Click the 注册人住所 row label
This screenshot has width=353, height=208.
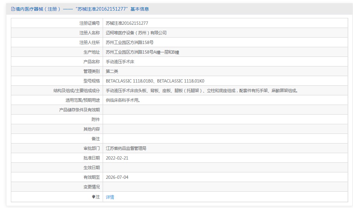click(x=90, y=43)
